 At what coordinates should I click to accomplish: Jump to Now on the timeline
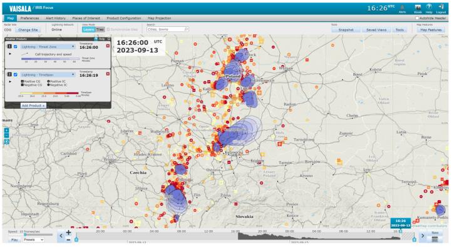pos(434,233)
